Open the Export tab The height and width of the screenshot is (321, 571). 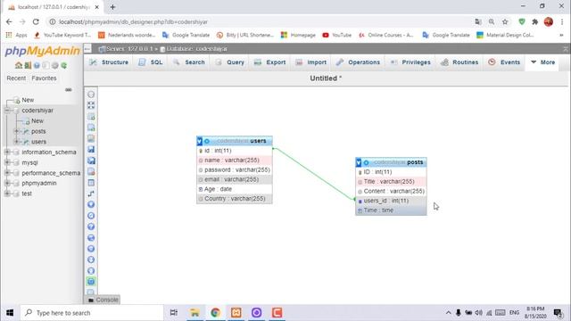[x=269, y=62]
